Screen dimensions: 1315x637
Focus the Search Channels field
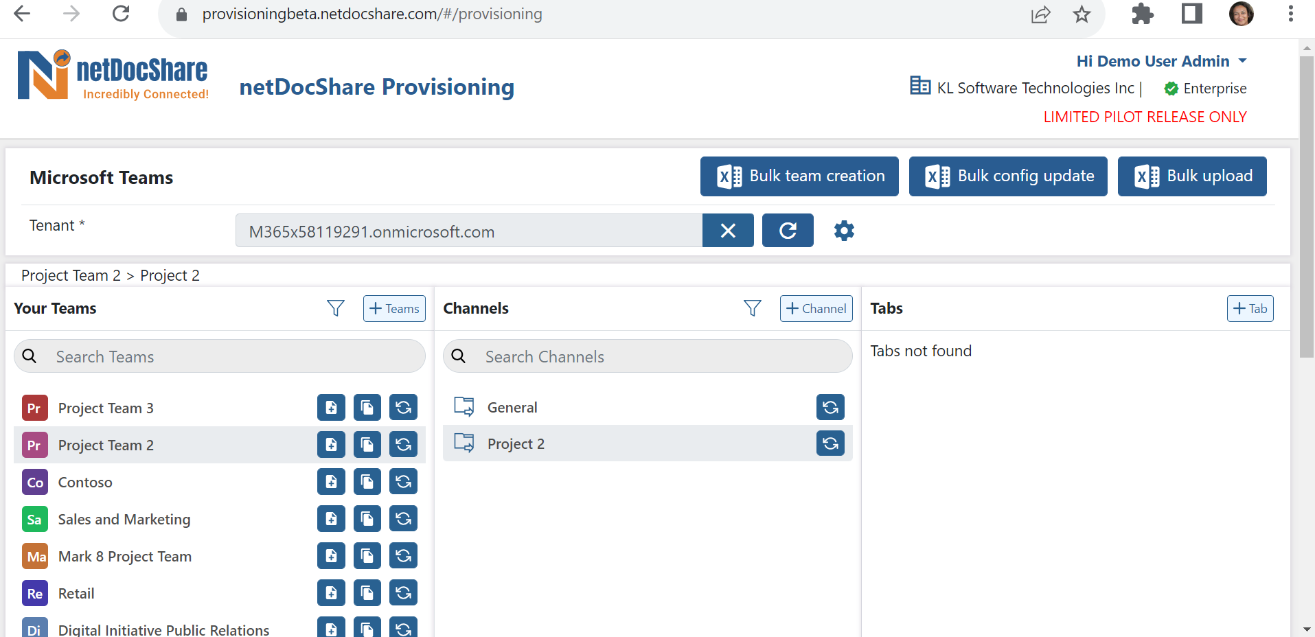[648, 356]
